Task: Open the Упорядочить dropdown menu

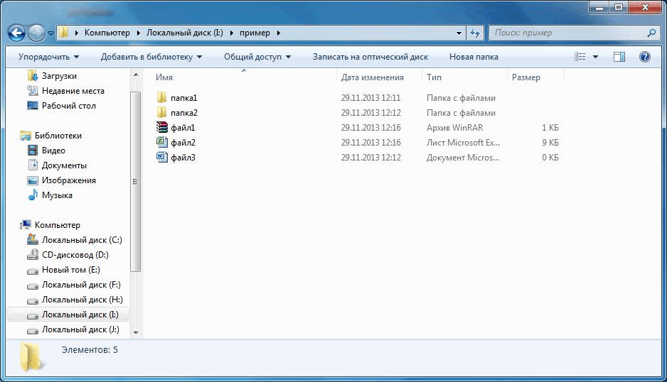Action: (48, 57)
